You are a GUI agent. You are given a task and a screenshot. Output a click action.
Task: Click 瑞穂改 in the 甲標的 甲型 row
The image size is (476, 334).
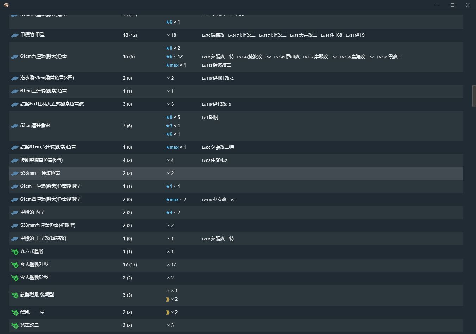tap(217, 35)
